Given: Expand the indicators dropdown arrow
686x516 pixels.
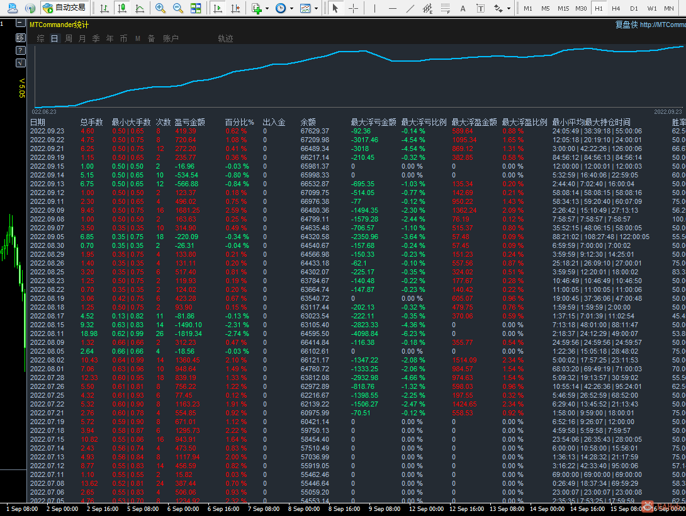Looking at the screenshot, I should pyautogui.click(x=267, y=8).
